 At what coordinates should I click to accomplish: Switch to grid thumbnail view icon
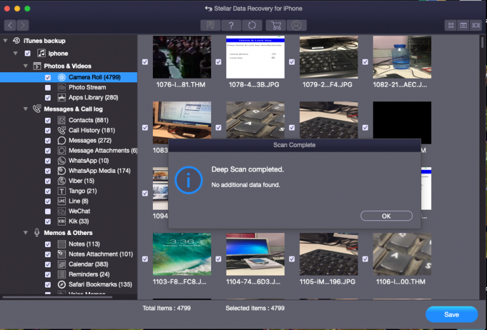point(451,25)
